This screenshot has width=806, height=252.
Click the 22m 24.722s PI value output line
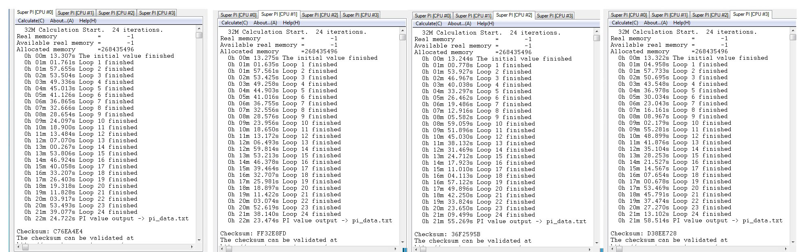point(107,219)
